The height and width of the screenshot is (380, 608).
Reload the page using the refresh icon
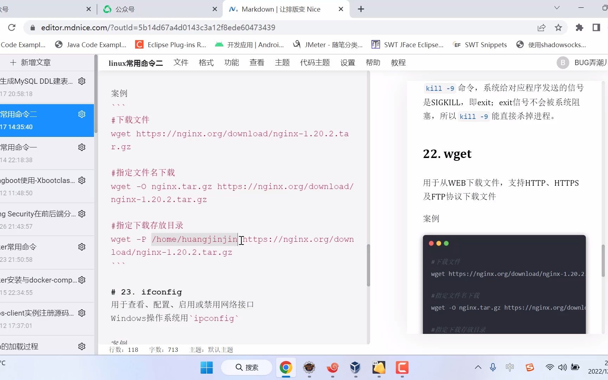click(x=12, y=27)
